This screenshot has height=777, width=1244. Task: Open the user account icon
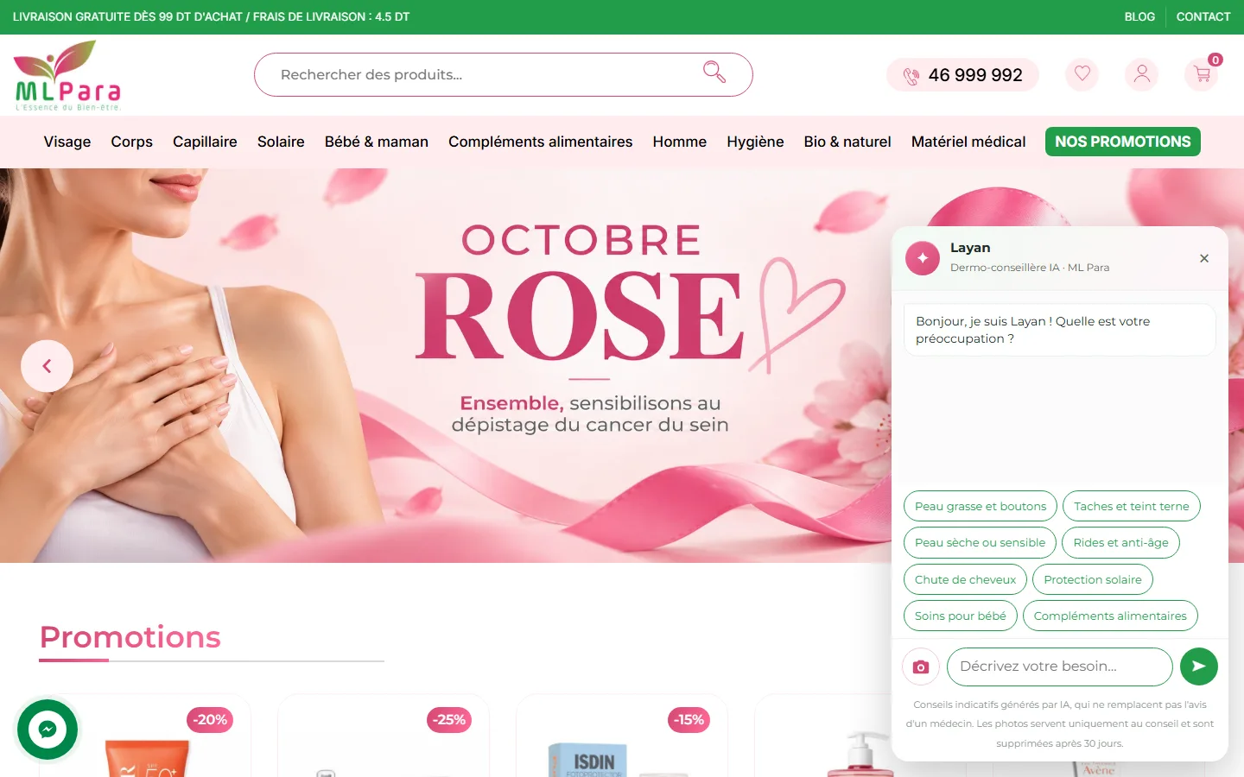coord(1141,74)
